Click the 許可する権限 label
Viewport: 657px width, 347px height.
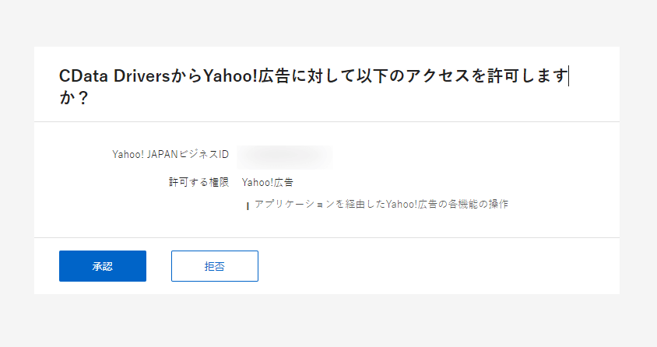point(199,182)
